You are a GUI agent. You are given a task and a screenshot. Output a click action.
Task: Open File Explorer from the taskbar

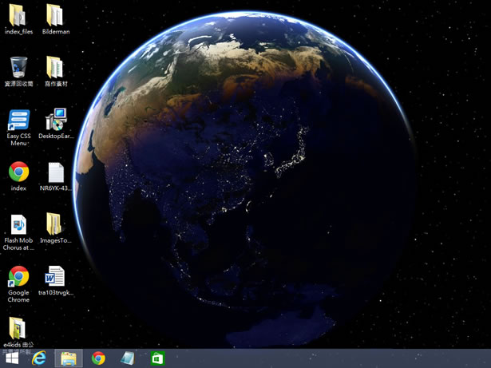pyautogui.click(x=69, y=358)
